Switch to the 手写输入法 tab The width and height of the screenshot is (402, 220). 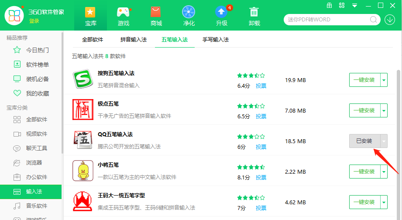coord(216,39)
